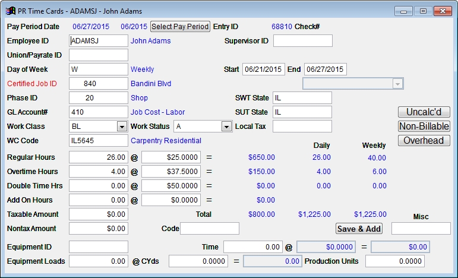Open the Work Class dropdown

coord(121,127)
